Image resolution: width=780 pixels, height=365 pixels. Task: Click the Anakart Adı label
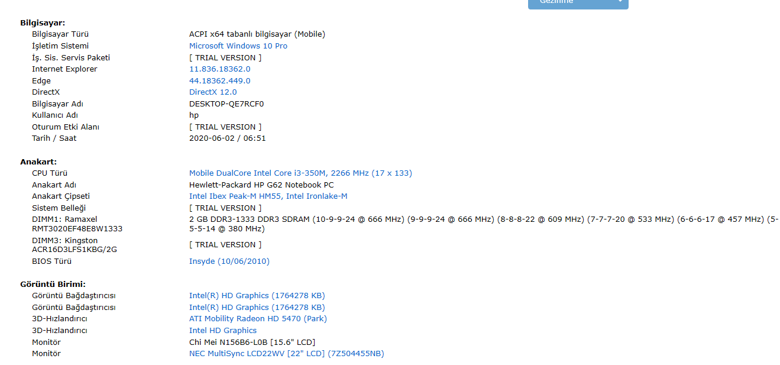54,185
